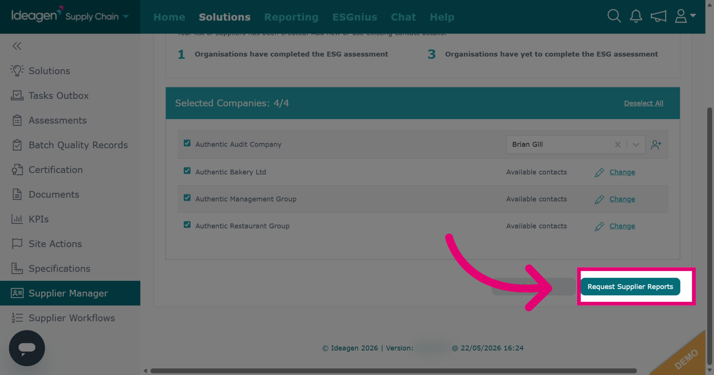Screen dimensions: 714x375
Task: Click the Supplier Workflows list icon
Action: (x=17, y=318)
